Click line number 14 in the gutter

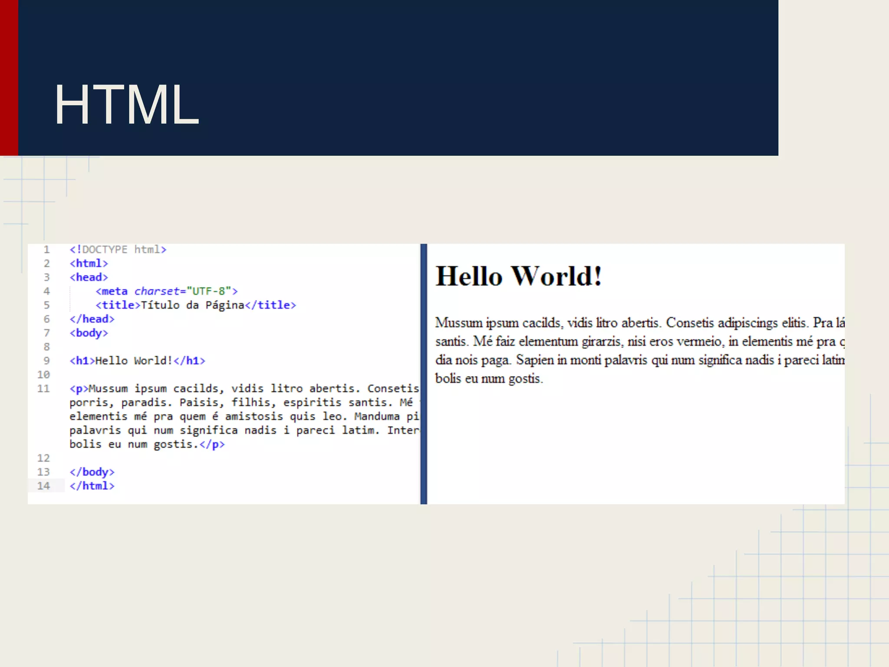point(43,486)
